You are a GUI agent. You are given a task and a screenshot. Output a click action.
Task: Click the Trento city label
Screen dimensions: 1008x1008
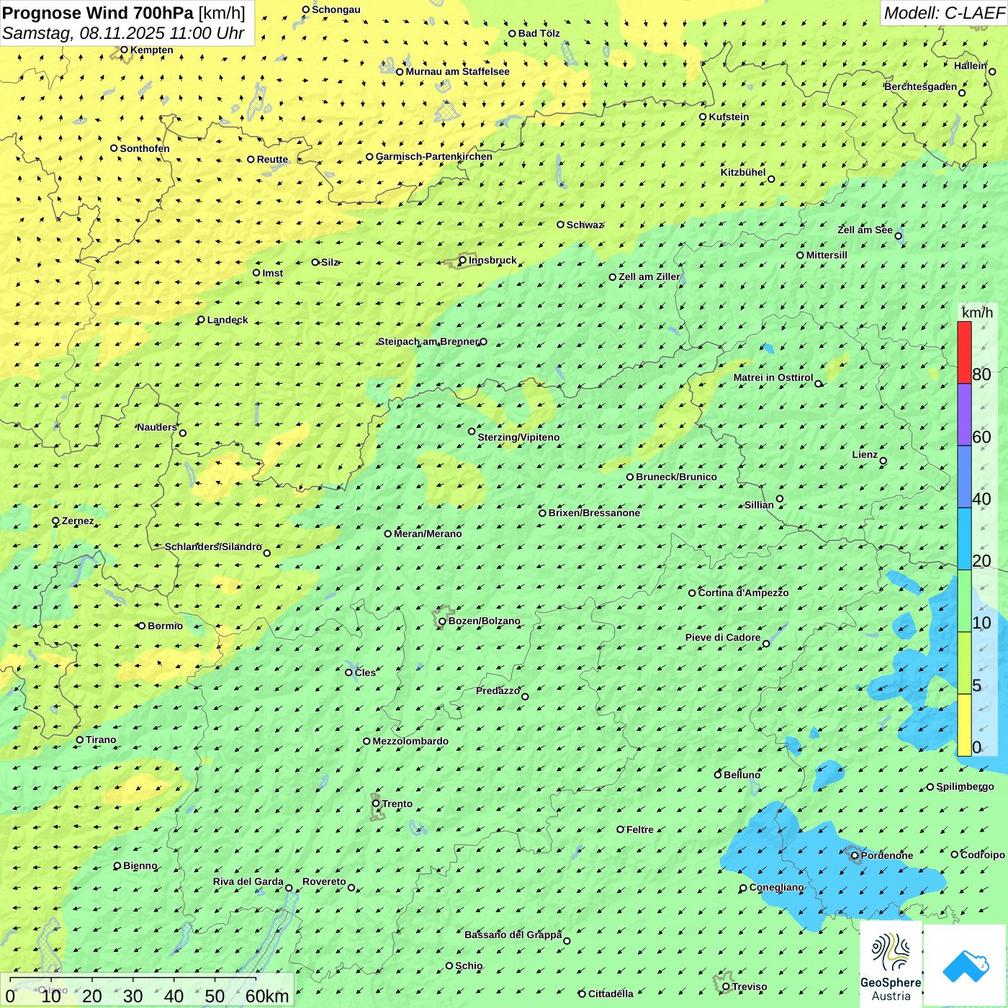click(x=397, y=804)
